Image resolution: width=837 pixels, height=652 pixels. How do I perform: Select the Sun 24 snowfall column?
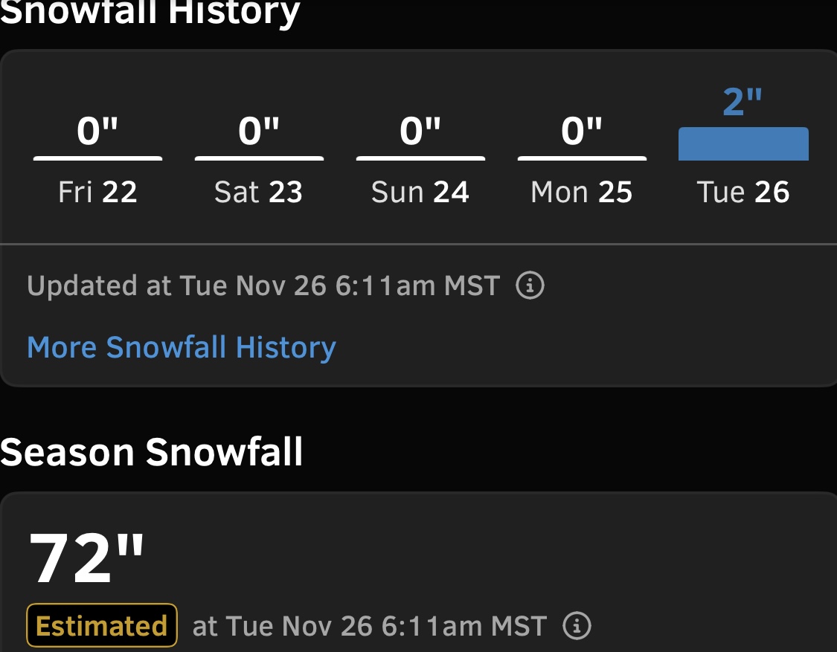(420, 160)
